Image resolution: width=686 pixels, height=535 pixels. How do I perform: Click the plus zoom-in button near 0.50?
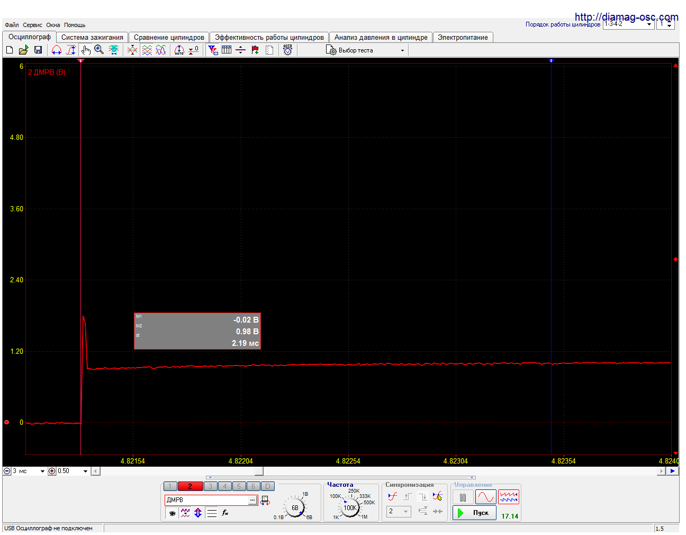point(52,471)
